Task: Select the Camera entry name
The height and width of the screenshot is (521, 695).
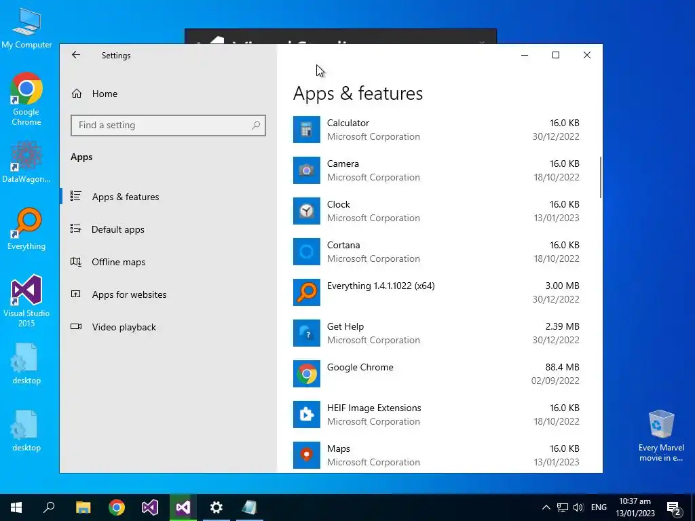Action: coord(343,164)
